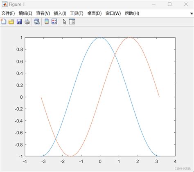Click the New Figure toolbar icon

(4, 22)
